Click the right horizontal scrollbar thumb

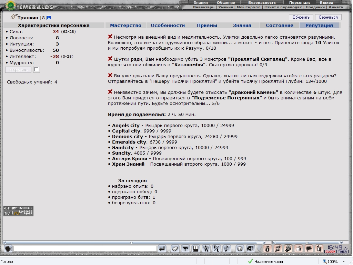coord(307,243)
